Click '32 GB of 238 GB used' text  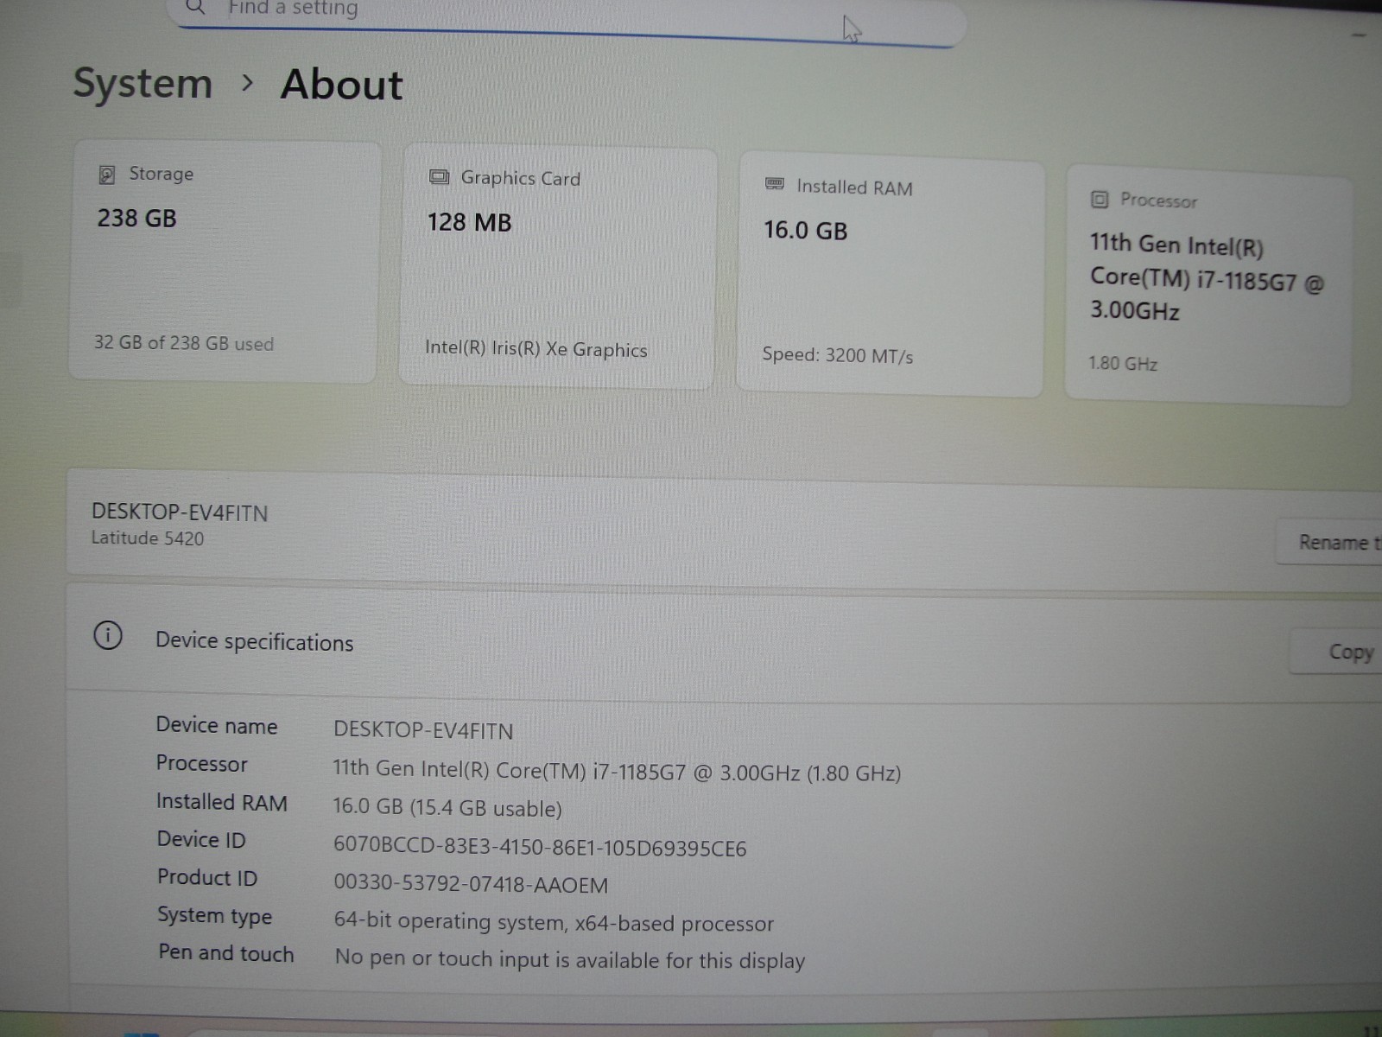[x=184, y=343]
